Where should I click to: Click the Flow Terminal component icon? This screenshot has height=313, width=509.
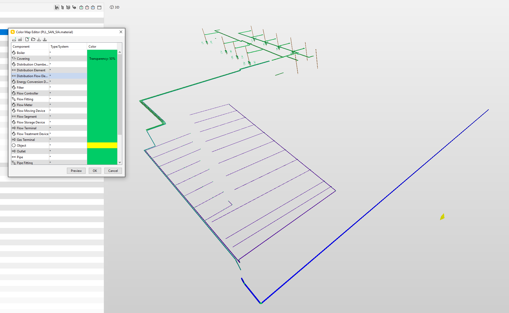14,128
